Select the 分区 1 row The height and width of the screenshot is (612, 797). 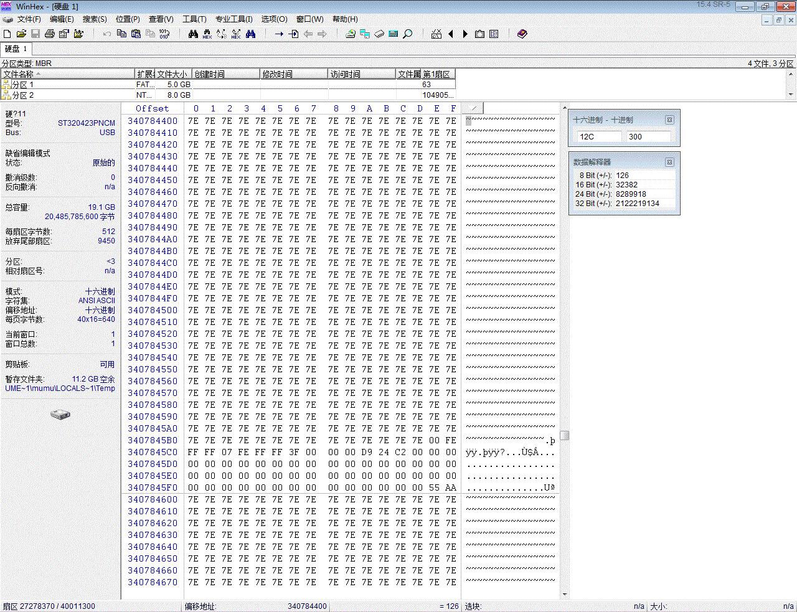229,85
